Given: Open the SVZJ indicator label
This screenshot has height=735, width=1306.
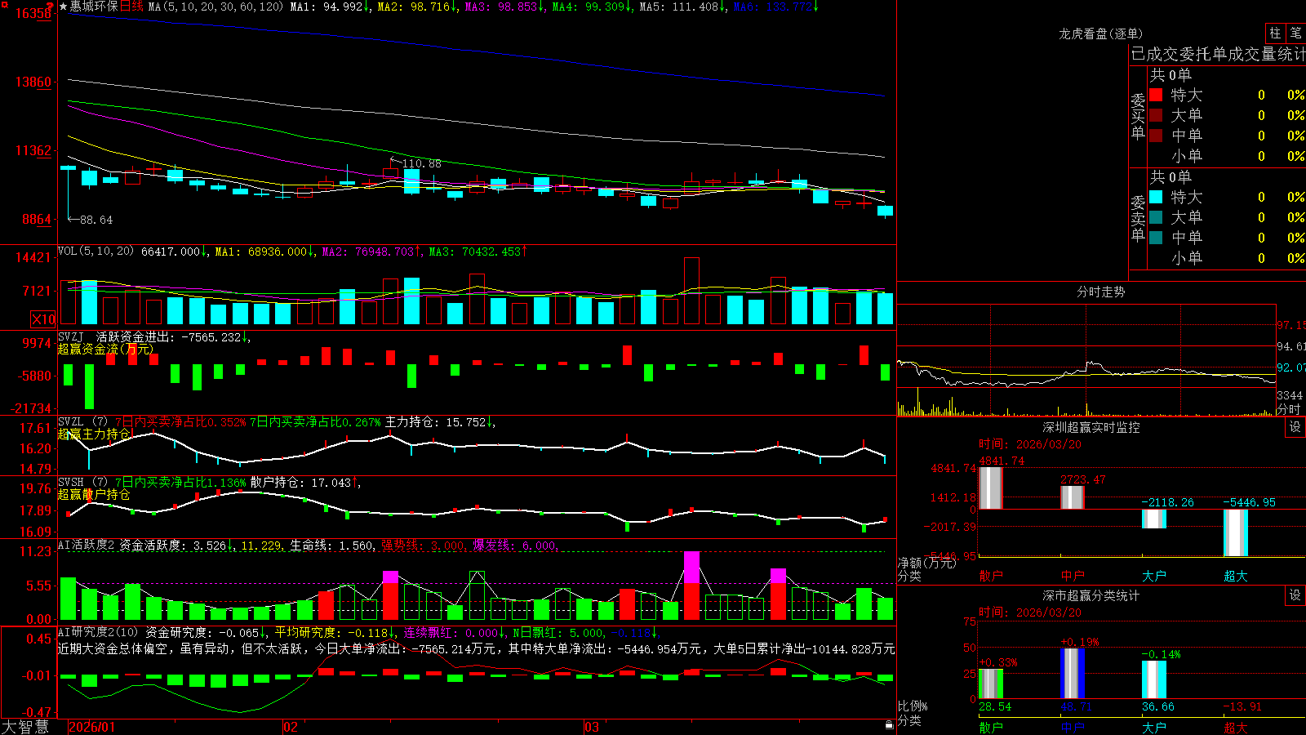Looking at the screenshot, I should coord(71,336).
